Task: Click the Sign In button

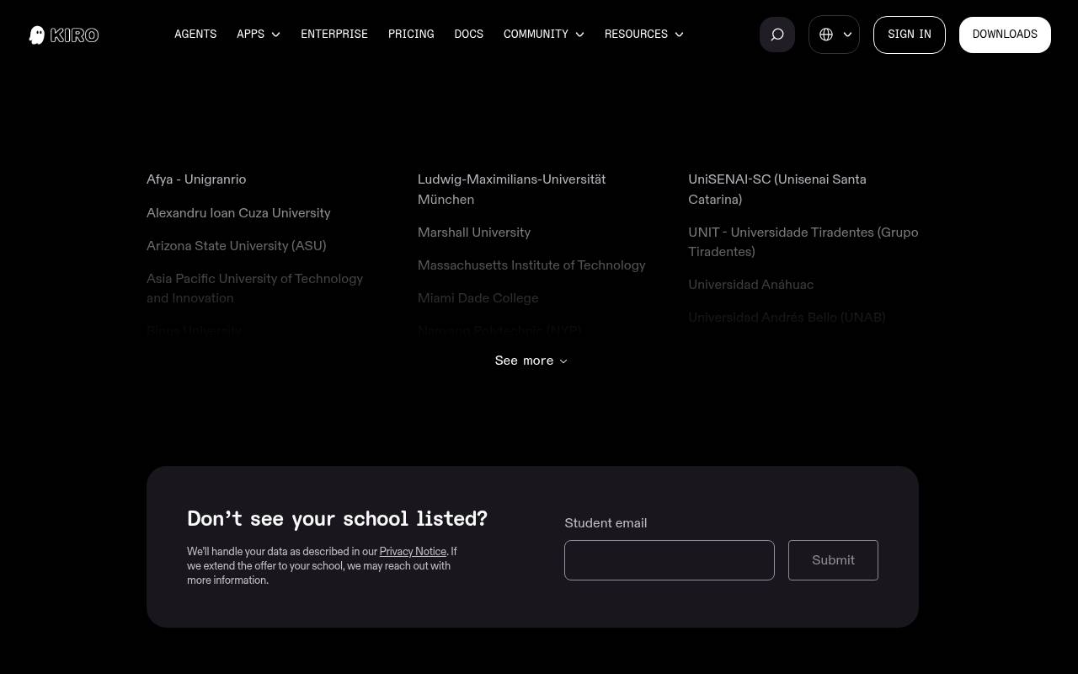Action: tap(910, 35)
